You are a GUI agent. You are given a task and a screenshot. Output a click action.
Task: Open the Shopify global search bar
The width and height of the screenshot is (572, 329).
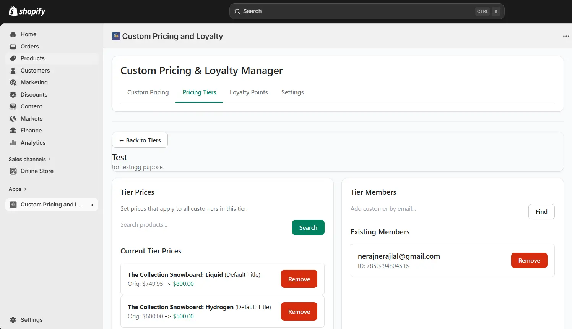point(366,11)
